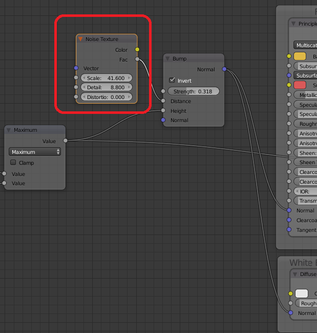Screen dimensions: 317x333
Task: Open the Maximum operation dropdown
Action: [x=35, y=152]
